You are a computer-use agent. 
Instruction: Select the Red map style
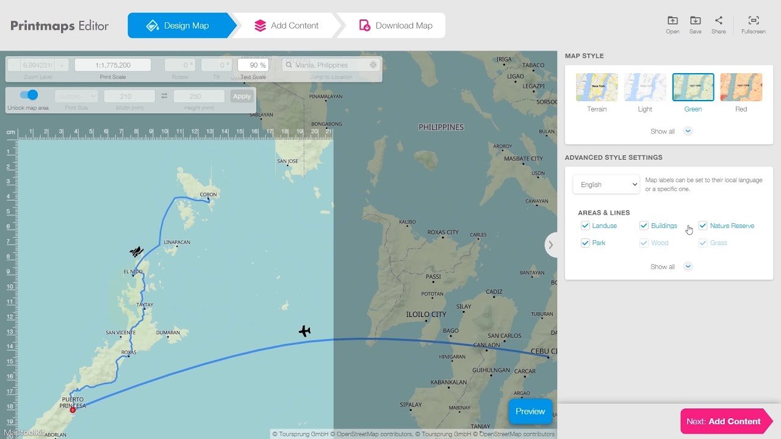[741, 93]
